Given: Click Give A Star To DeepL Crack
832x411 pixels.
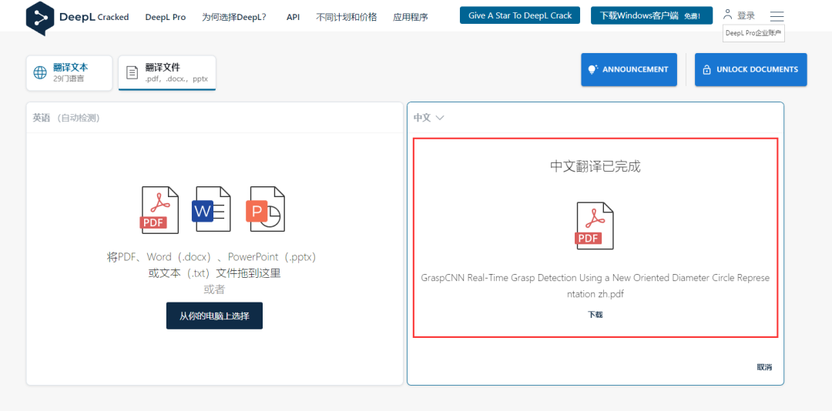Looking at the screenshot, I should click(520, 15).
